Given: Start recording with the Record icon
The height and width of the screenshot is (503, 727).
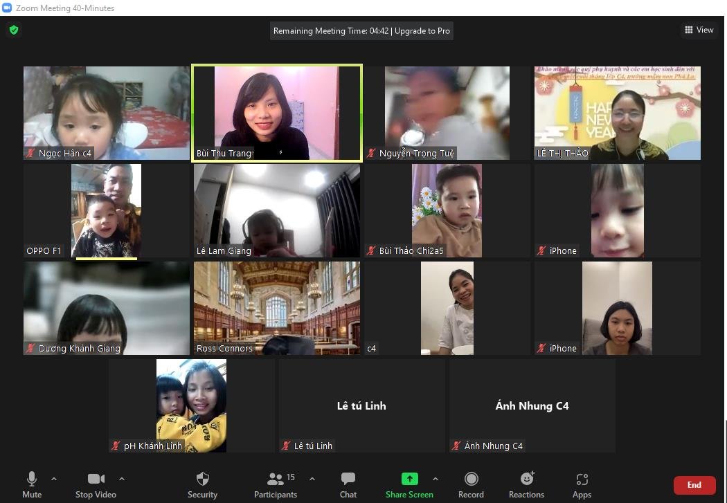Looking at the screenshot, I should [471, 479].
